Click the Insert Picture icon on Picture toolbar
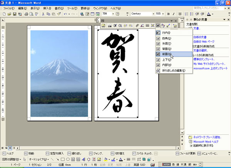The height and width of the screenshot is (168, 231). click(104, 25)
